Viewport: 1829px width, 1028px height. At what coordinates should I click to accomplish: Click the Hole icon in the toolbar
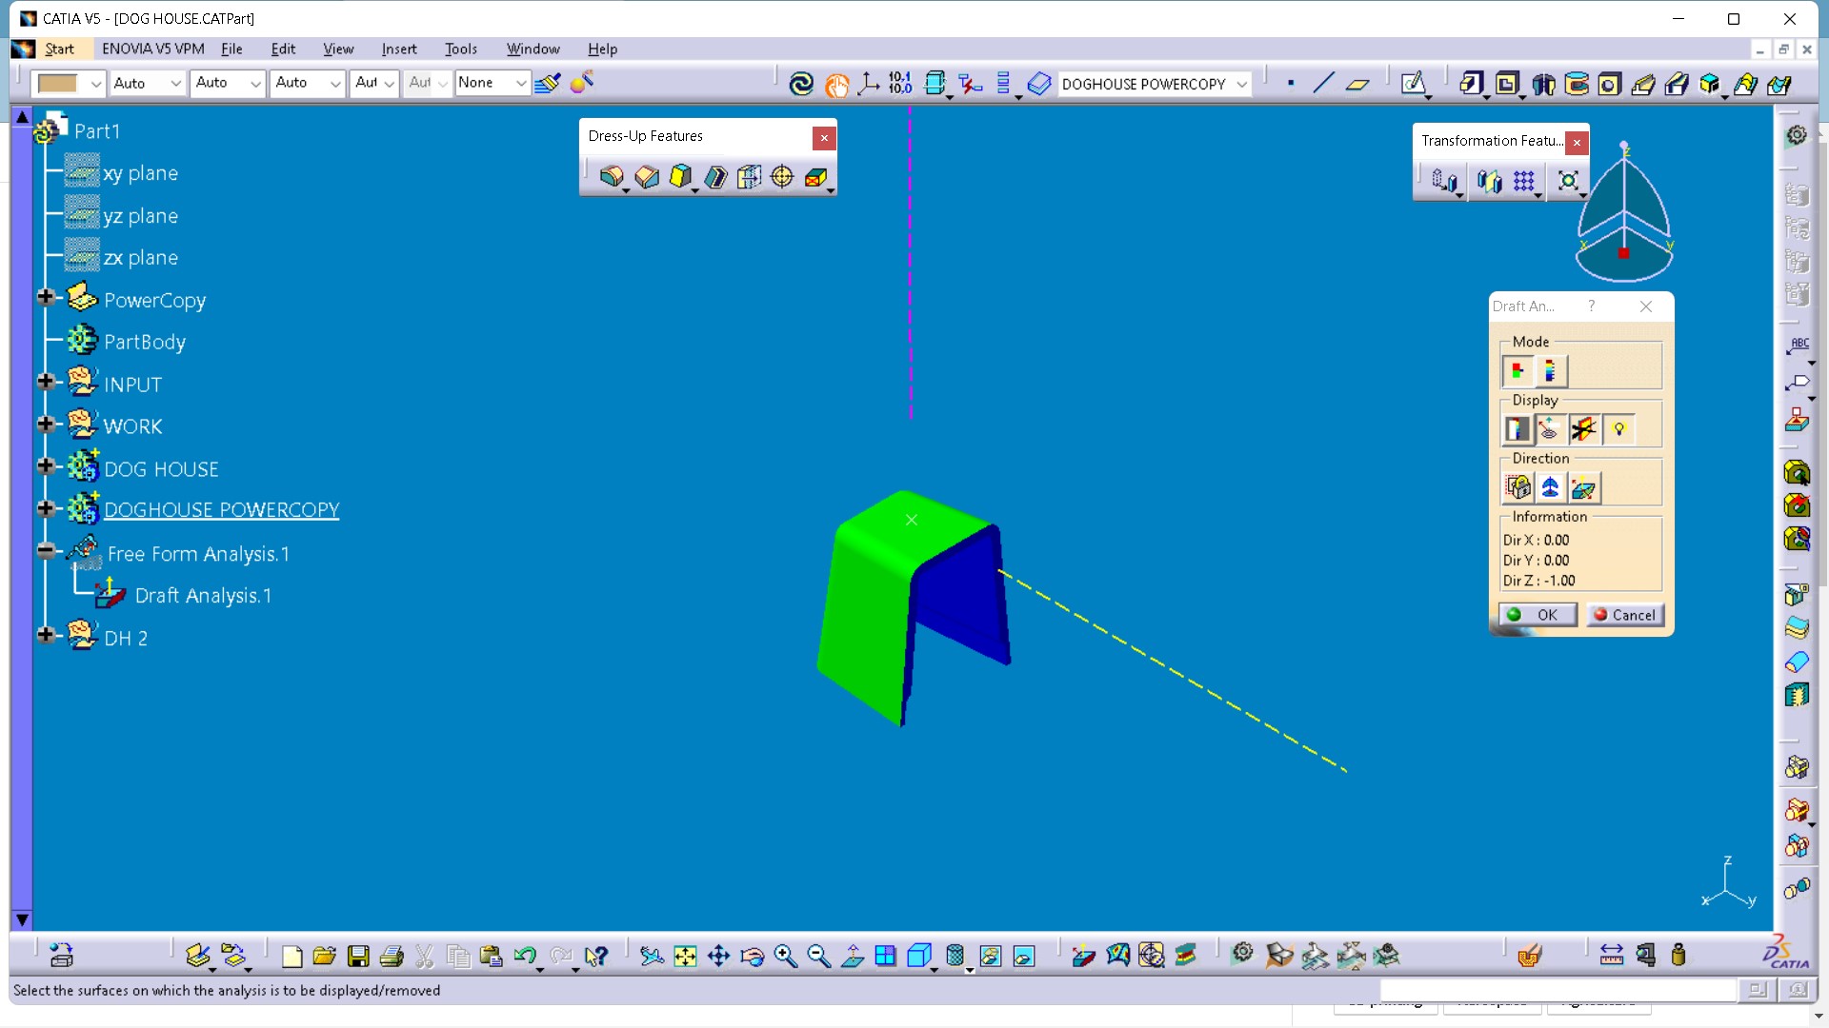pyautogui.click(x=1610, y=84)
